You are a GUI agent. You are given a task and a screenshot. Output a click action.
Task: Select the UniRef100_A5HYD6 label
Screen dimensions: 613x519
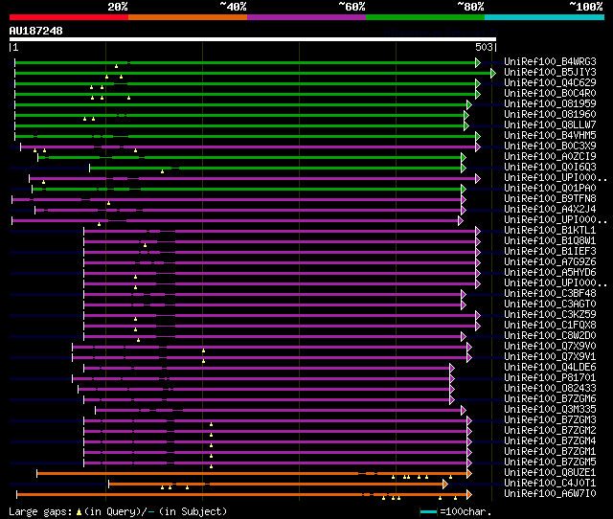point(550,272)
